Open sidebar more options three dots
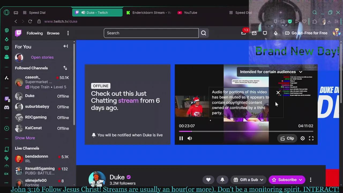Viewport: 343px width, 193px height. pos(6,183)
